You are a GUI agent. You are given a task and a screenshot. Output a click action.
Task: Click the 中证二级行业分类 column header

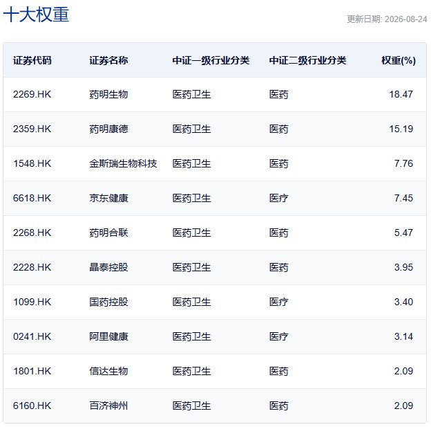[308, 60]
